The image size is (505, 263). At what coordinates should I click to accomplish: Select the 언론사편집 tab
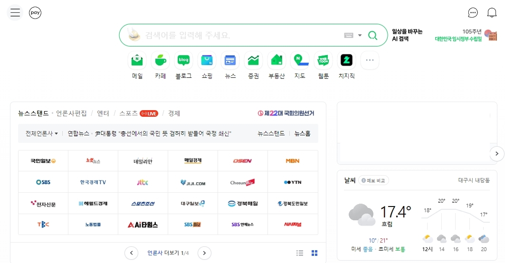coord(71,113)
